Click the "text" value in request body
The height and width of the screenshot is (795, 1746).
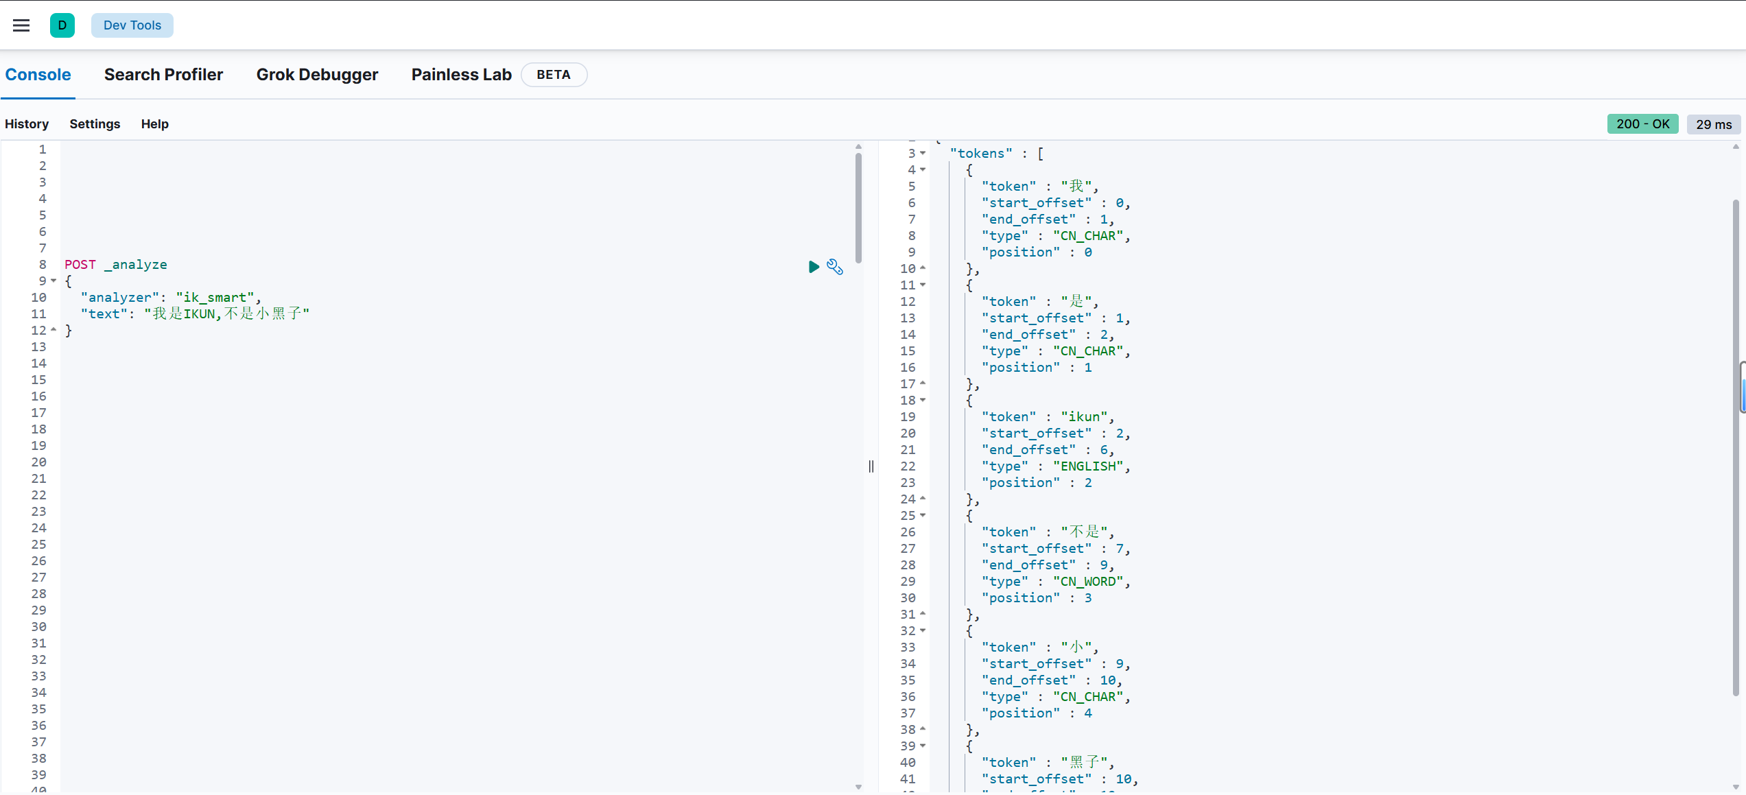(227, 314)
